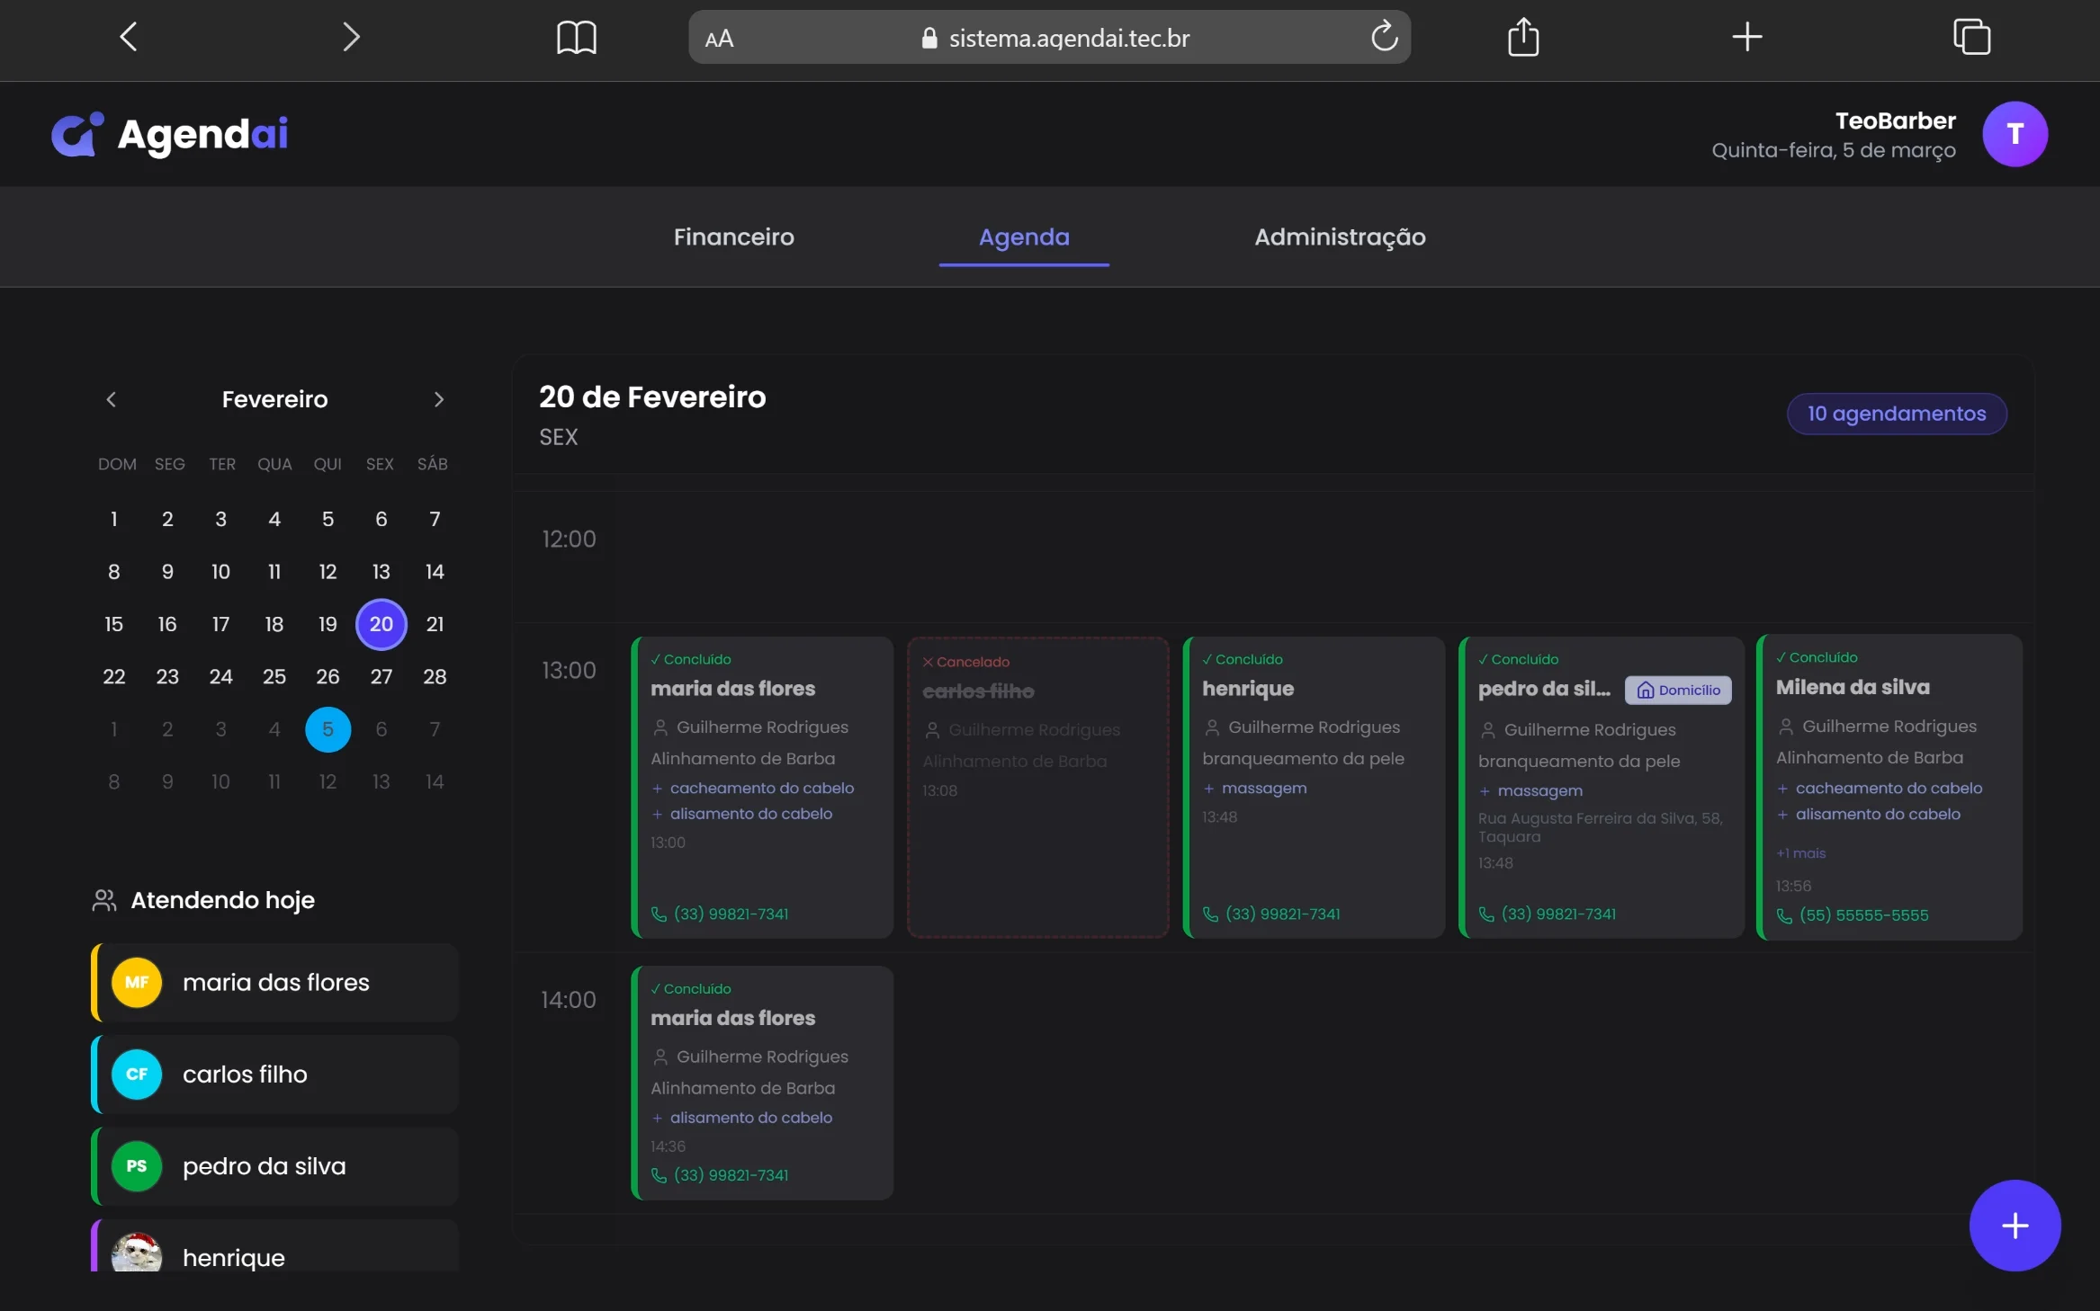This screenshot has height=1311, width=2100.
Task: Open the TeoBarber profile avatar
Action: coord(2015,134)
